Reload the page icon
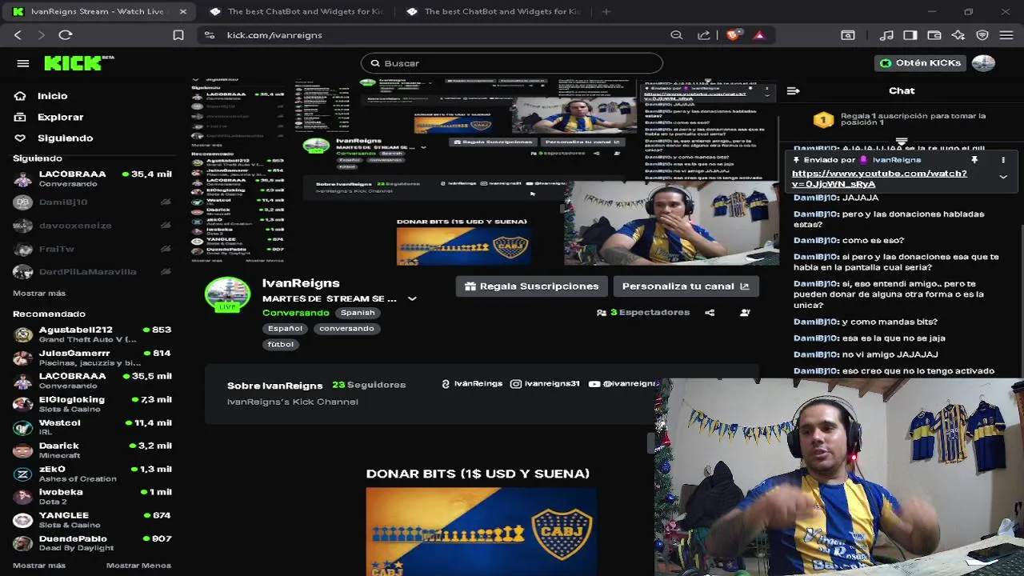This screenshot has height=576, width=1024. tap(66, 35)
